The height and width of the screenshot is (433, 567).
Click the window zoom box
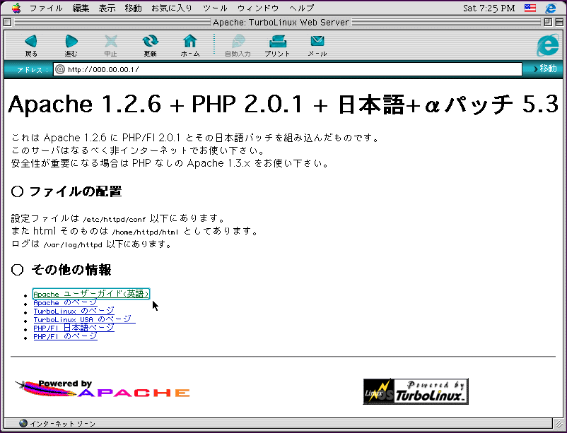[548, 23]
